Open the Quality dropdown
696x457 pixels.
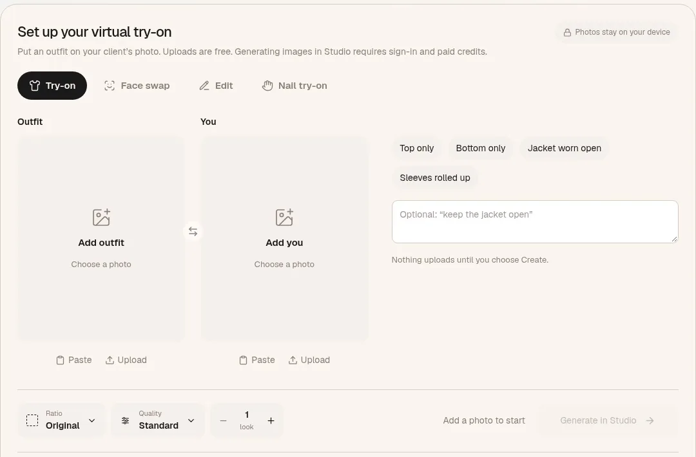click(158, 420)
